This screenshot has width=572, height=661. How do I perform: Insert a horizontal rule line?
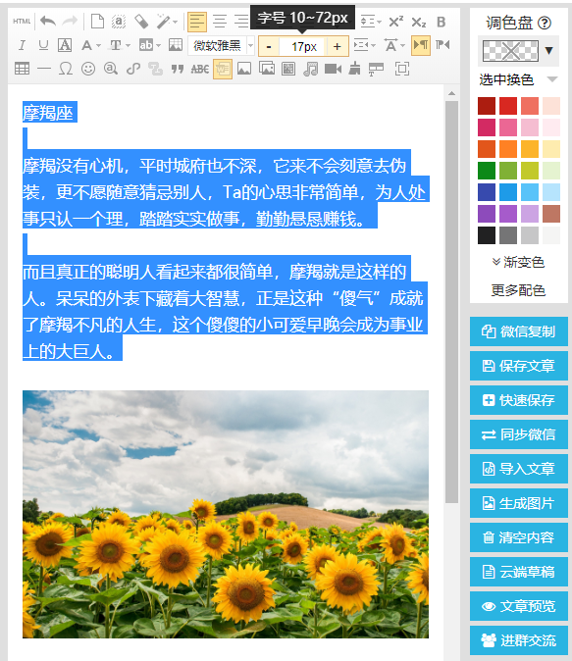click(43, 69)
